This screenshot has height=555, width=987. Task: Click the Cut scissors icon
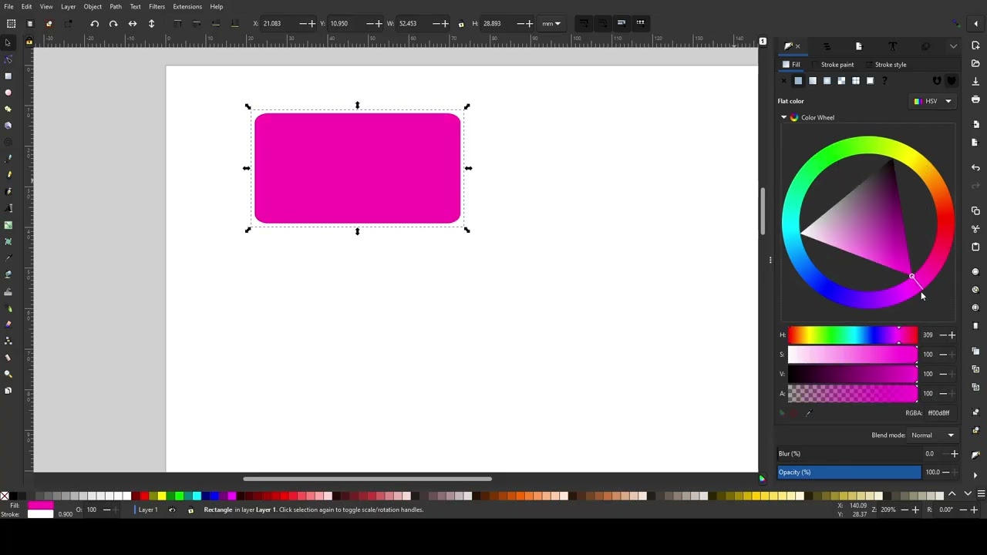975,229
